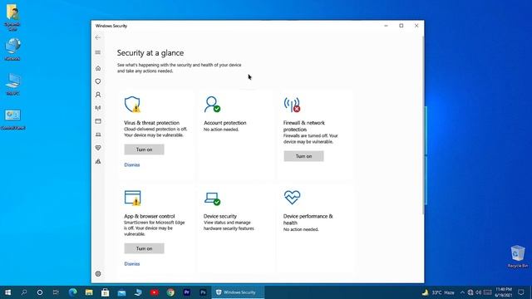Launch Adobe Photoshop from taskbar

pyautogui.click(x=203, y=292)
